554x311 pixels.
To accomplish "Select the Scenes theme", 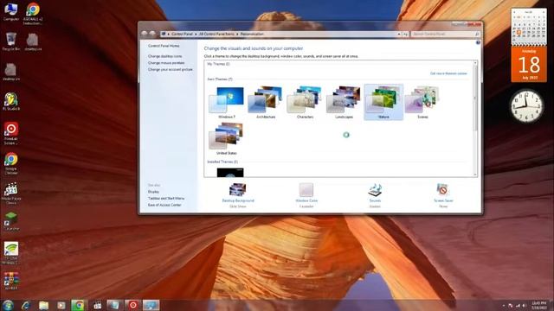I will pos(422,102).
